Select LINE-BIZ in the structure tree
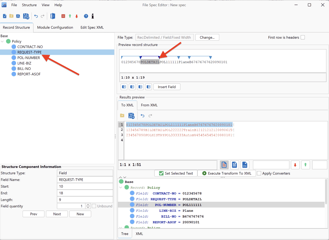Screen dimensions: 329x240 coord(24,63)
